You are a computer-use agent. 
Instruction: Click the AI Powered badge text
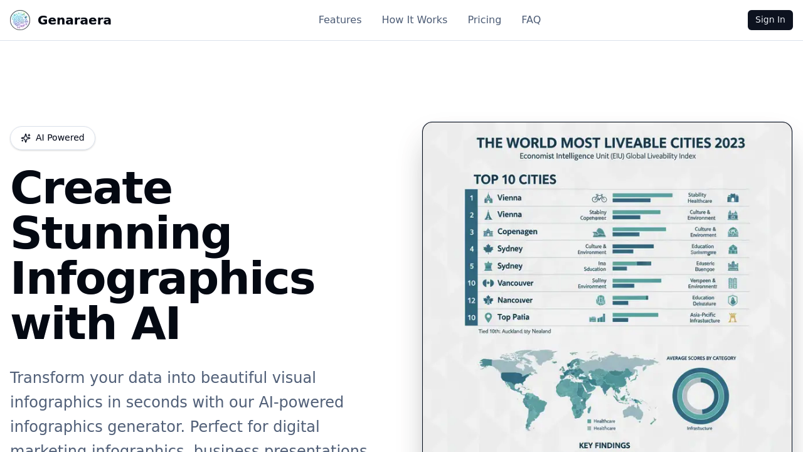[60, 138]
